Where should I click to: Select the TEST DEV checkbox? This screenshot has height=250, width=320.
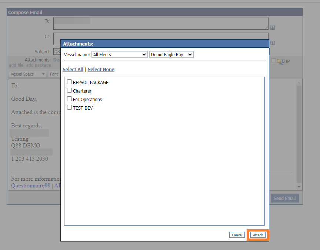[69, 107]
